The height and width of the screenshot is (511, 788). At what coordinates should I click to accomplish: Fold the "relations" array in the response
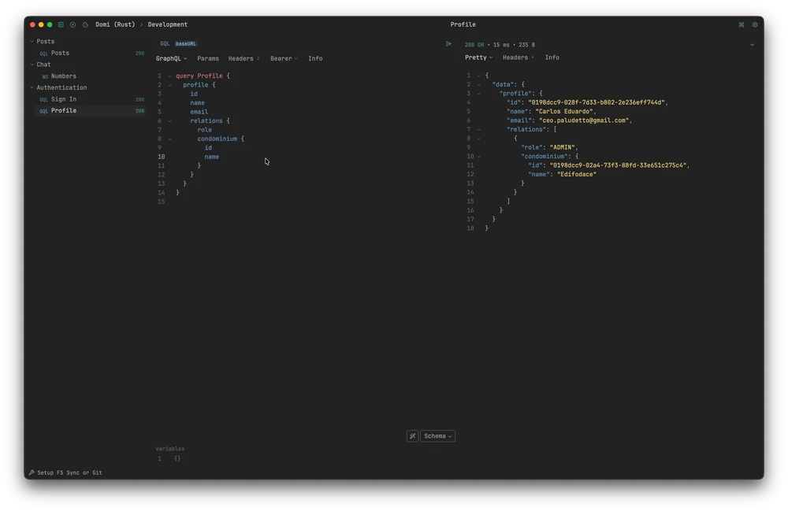pyautogui.click(x=479, y=129)
